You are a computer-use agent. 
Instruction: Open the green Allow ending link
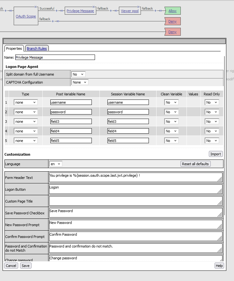click(x=172, y=11)
